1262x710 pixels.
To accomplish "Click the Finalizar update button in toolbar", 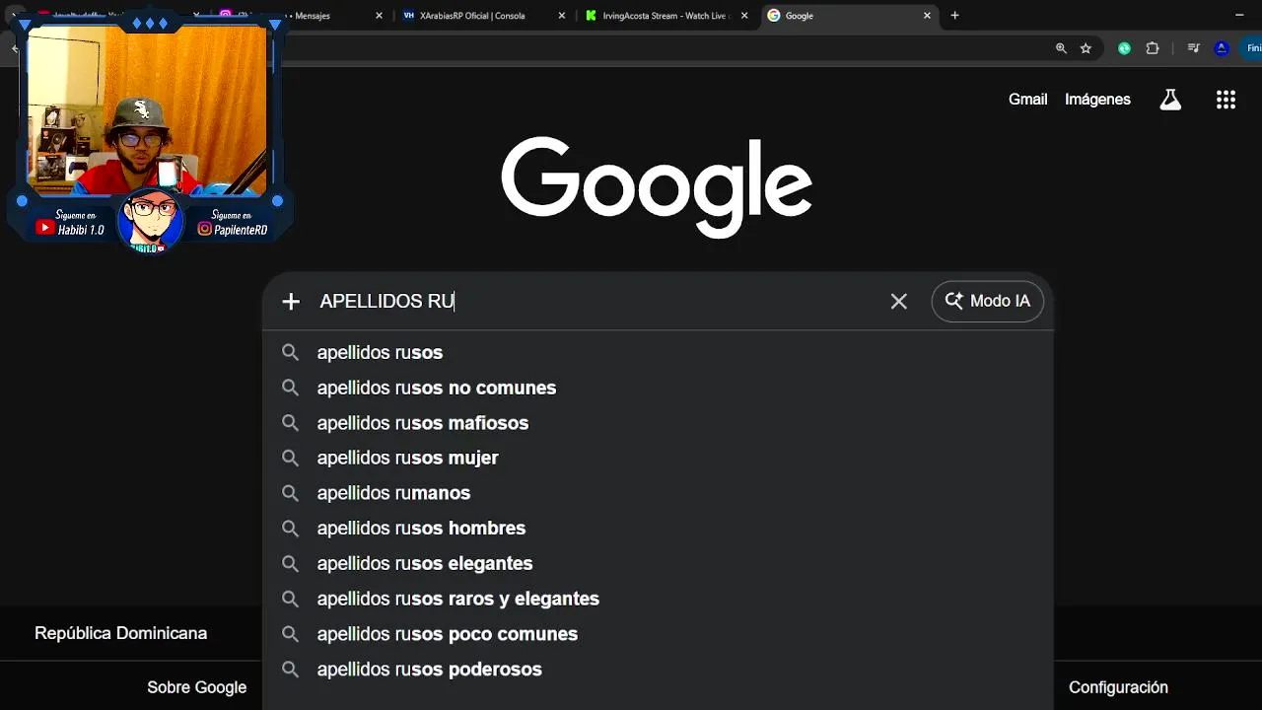I will coord(1252,48).
